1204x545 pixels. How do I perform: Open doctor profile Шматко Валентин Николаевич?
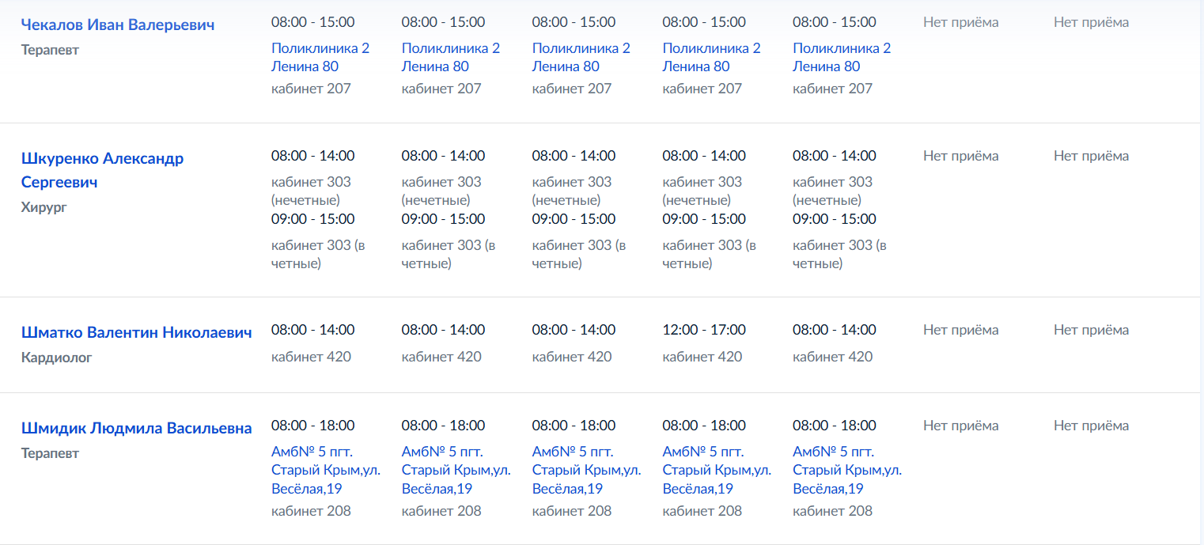pos(137,332)
